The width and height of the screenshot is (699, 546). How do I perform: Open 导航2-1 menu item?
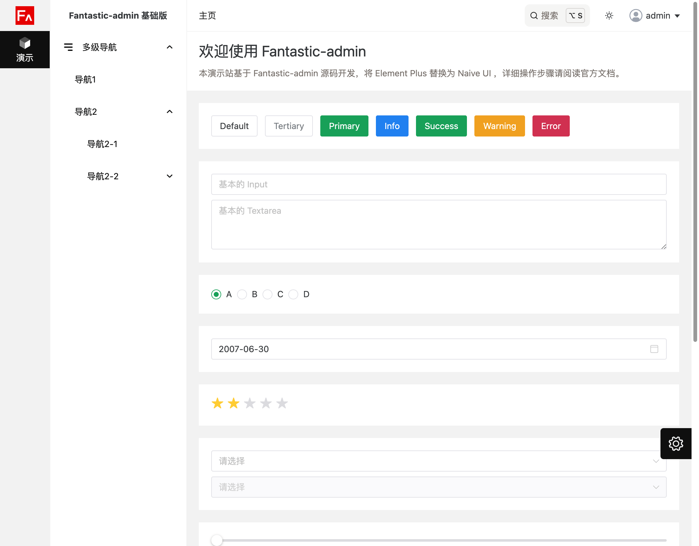(x=103, y=144)
